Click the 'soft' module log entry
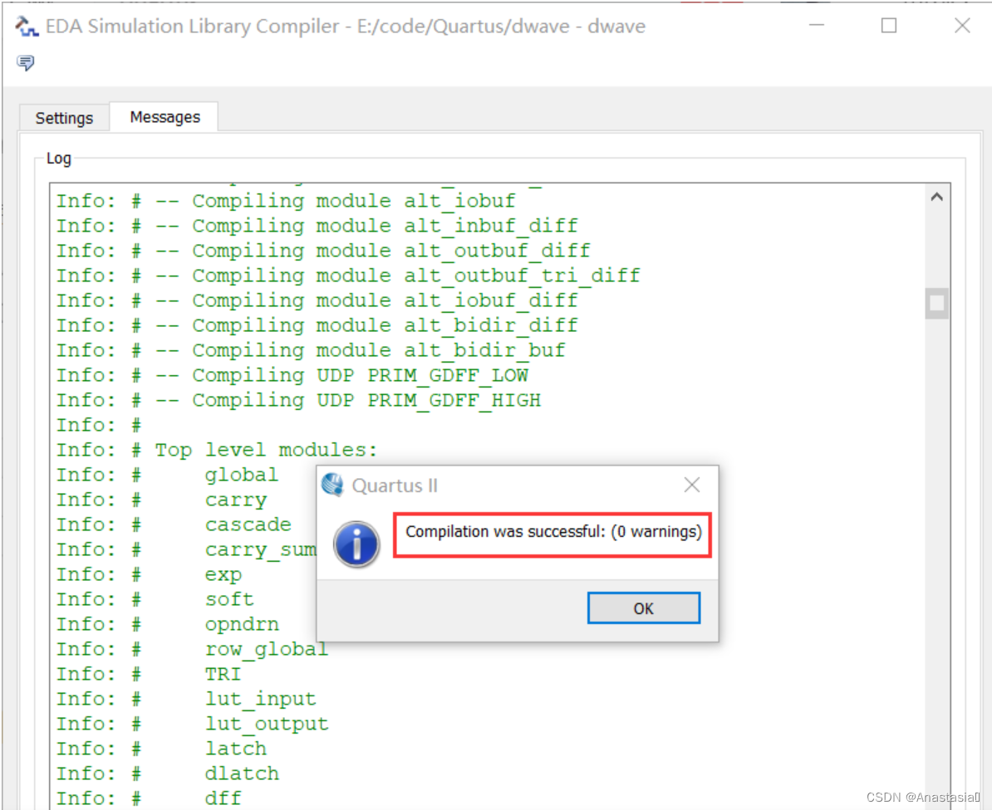Image resolution: width=992 pixels, height=810 pixels. click(x=229, y=599)
